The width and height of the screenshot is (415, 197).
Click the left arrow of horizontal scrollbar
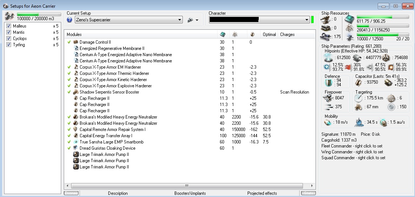click(x=67, y=186)
